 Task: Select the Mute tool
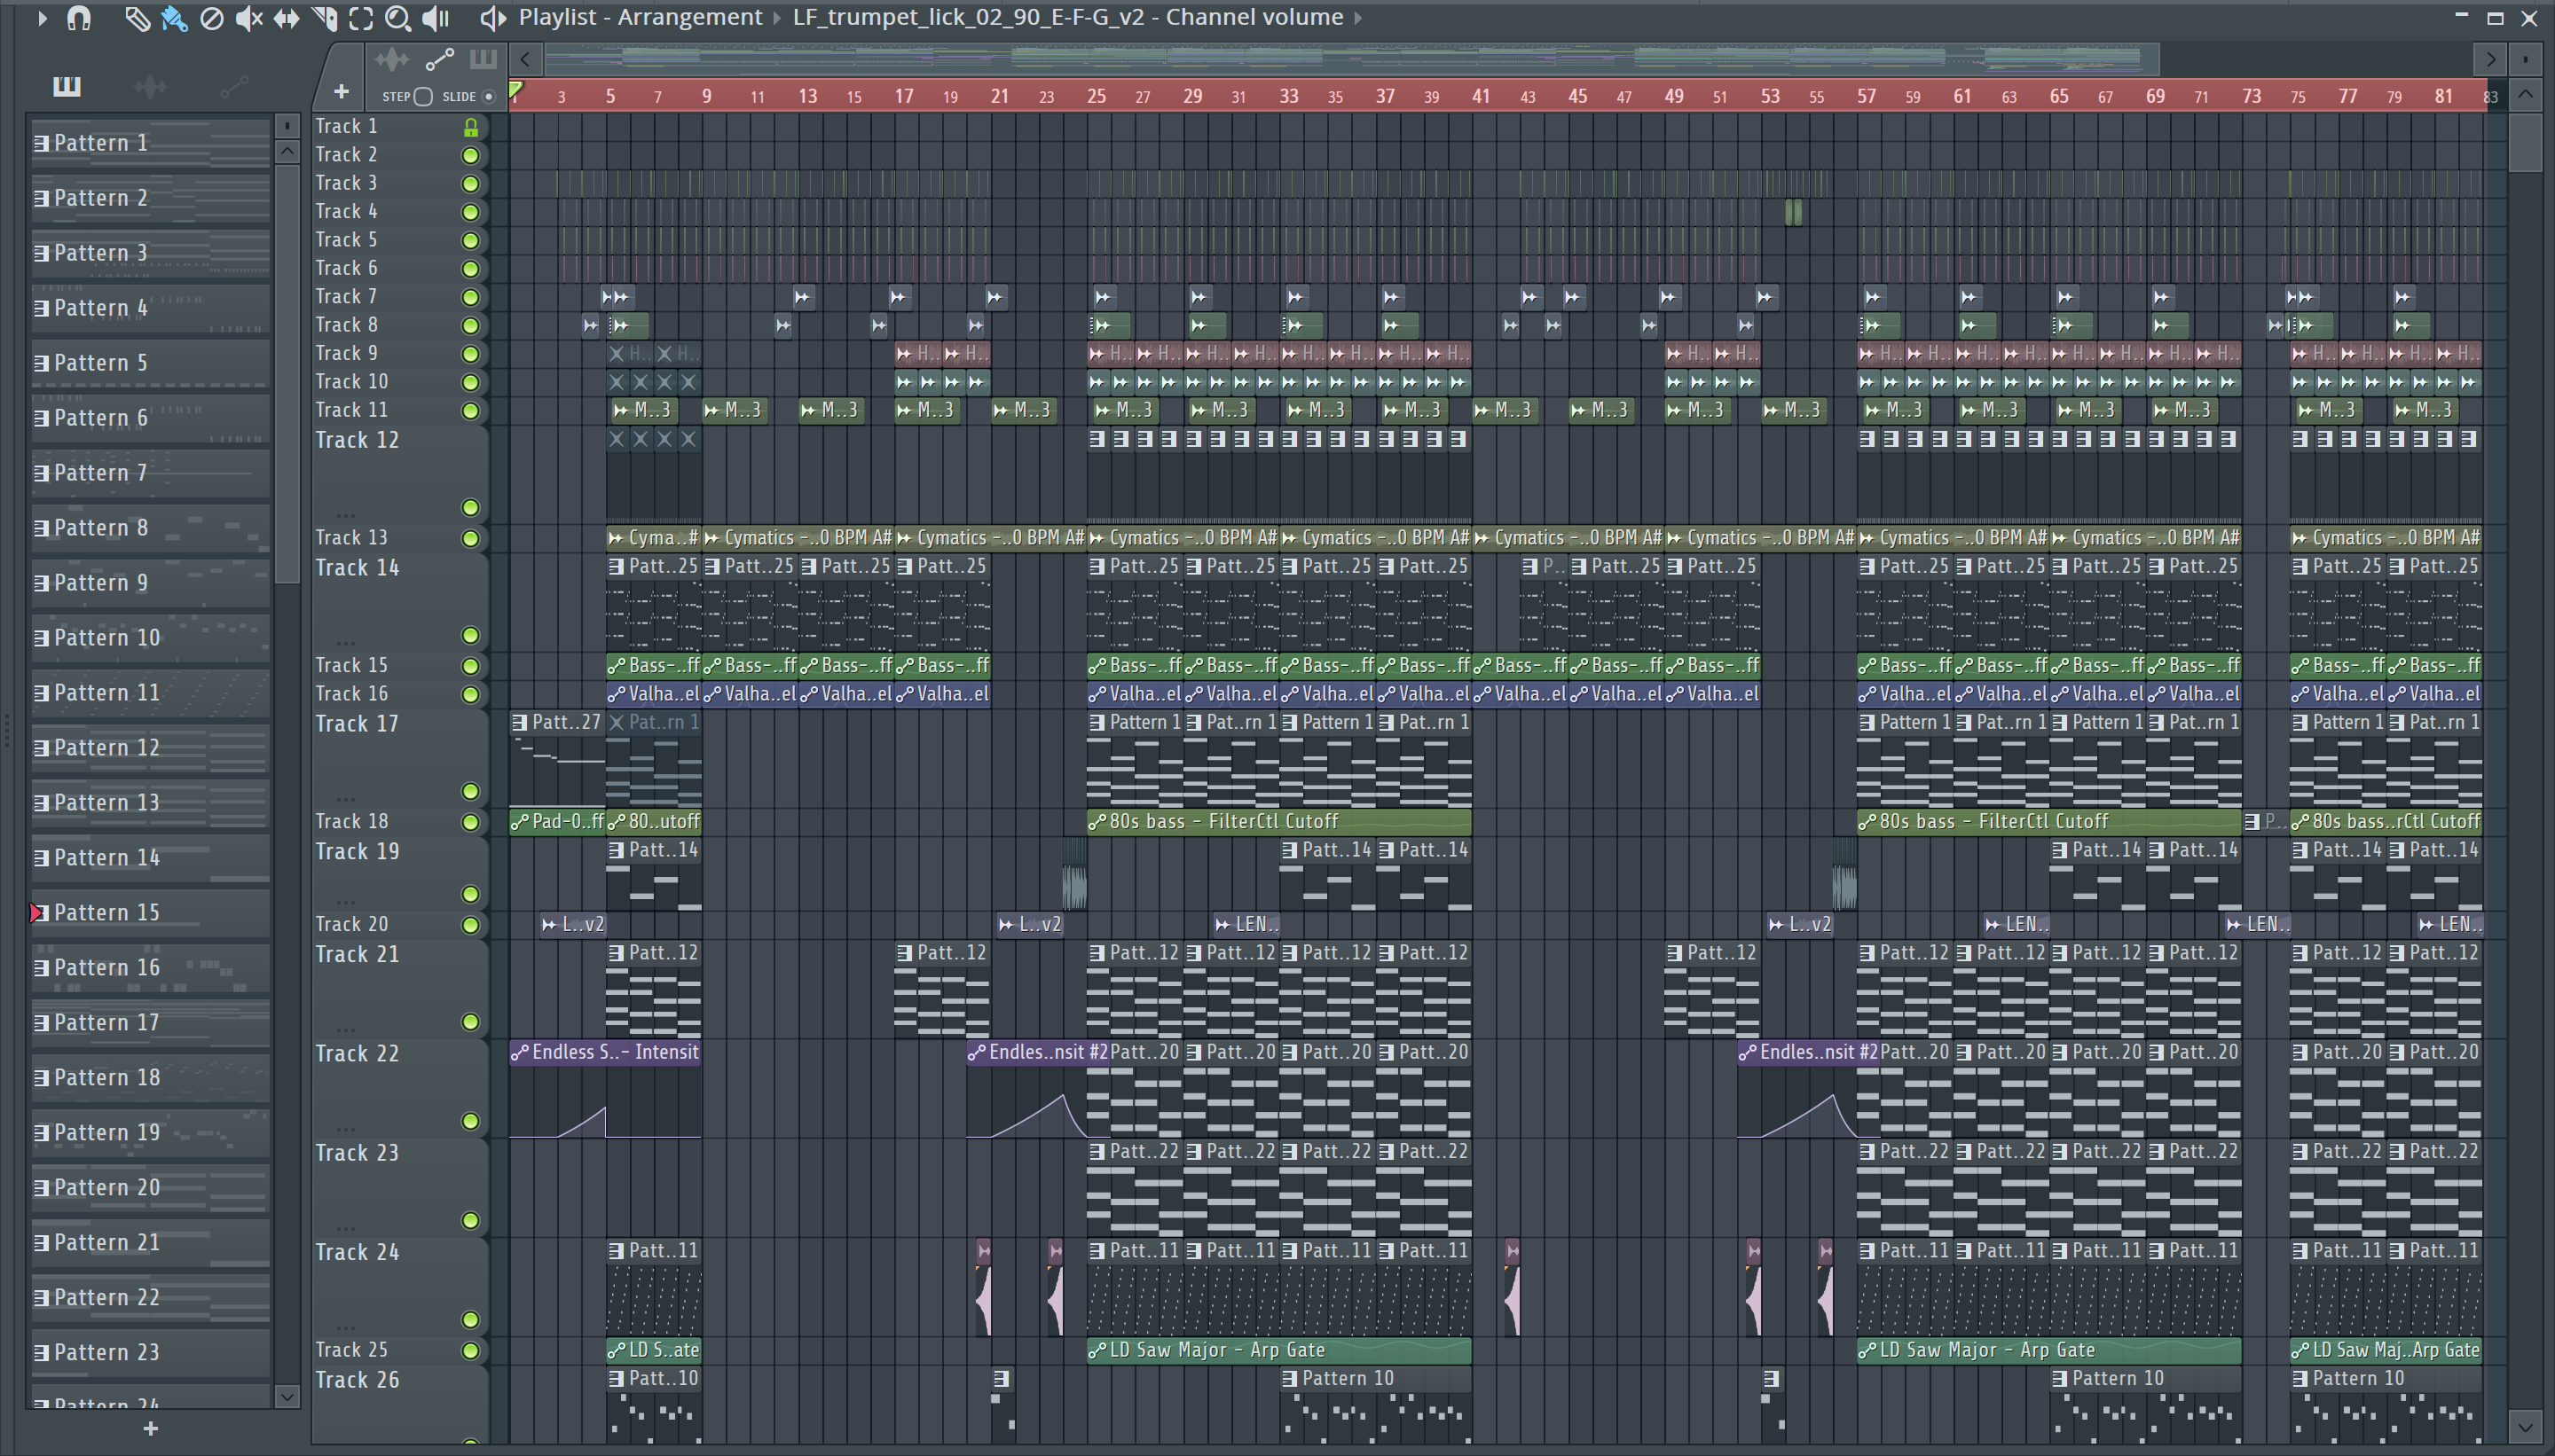point(248,17)
